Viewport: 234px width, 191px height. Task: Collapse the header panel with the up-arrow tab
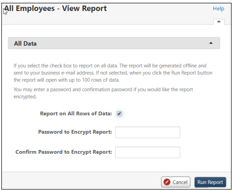219,22
